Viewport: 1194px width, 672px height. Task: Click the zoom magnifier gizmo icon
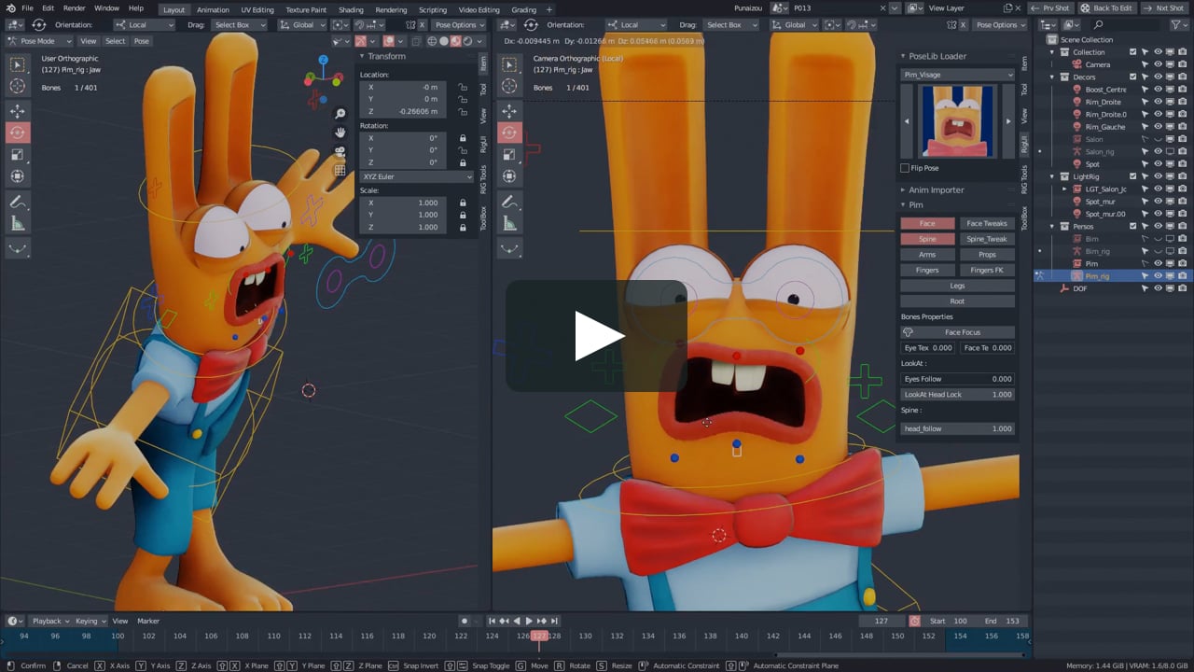pyautogui.click(x=340, y=114)
